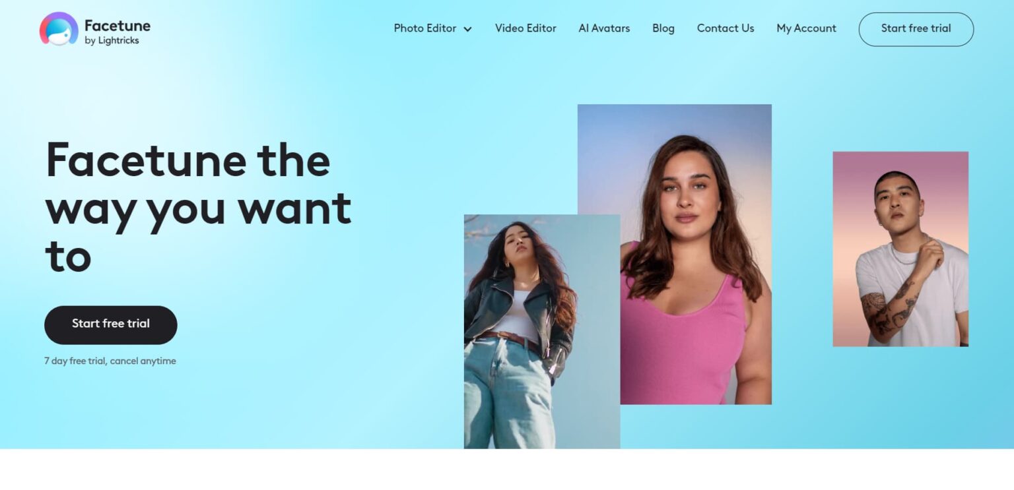Image resolution: width=1014 pixels, height=490 pixels.
Task: Open the AI Avatars link
Action: point(604,28)
